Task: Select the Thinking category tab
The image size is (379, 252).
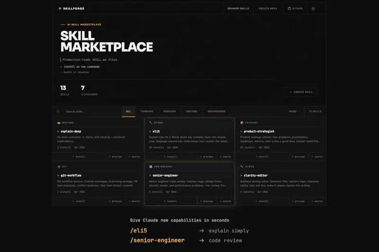Action: (x=147, y=112)
